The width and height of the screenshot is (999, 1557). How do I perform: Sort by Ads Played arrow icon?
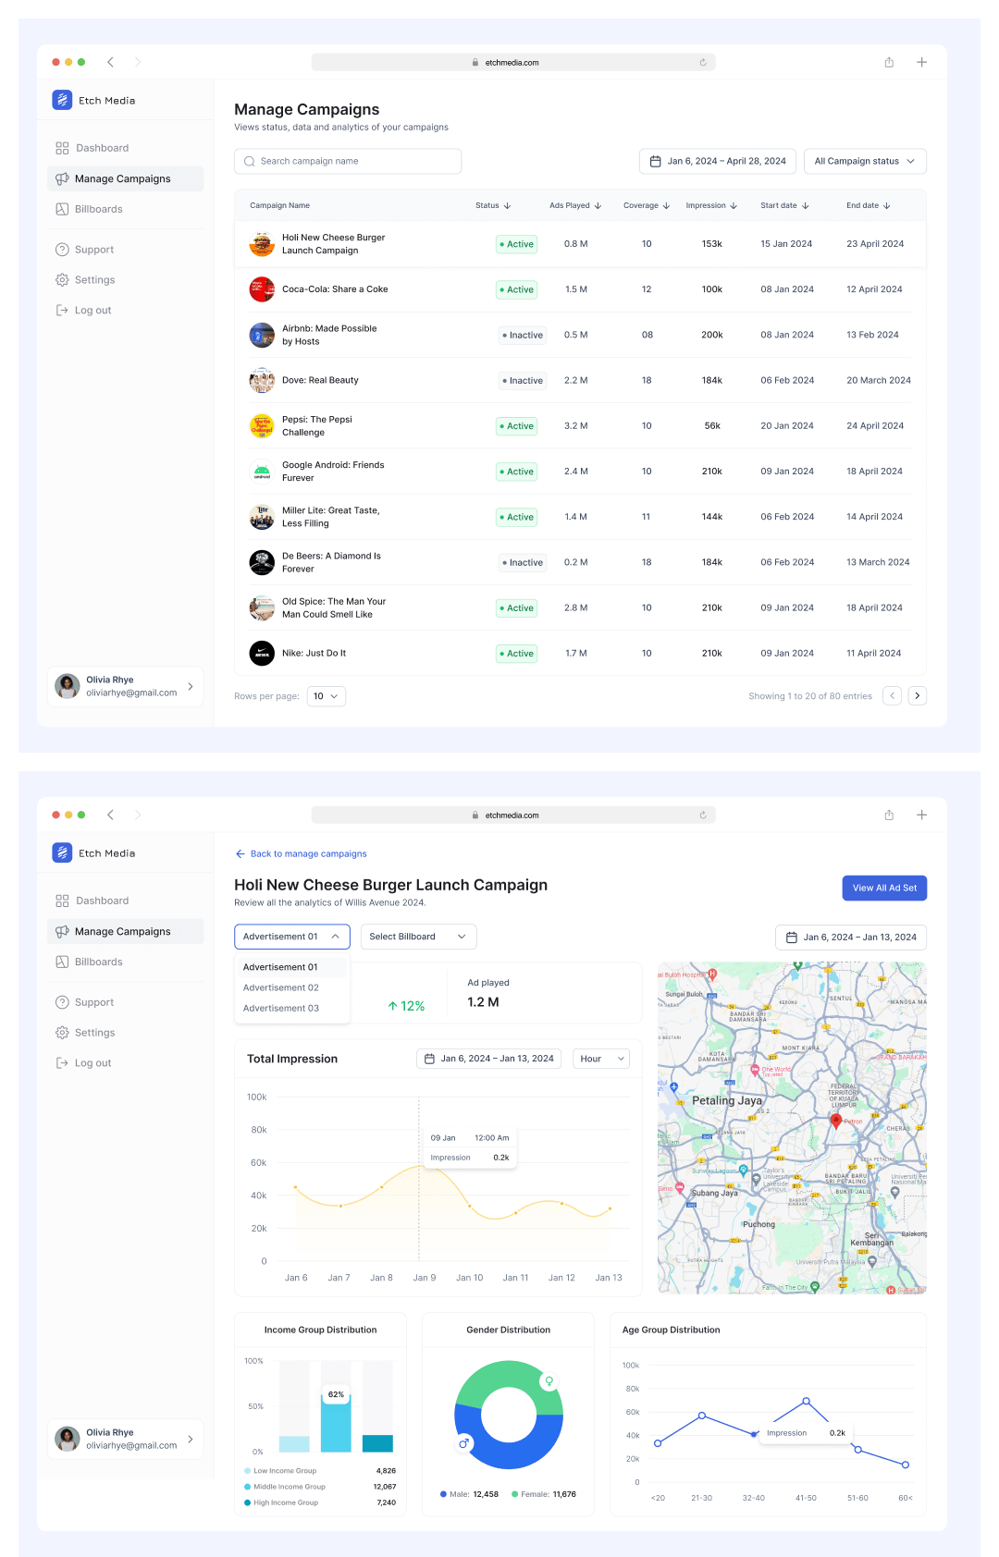click(x=598, y=205)
